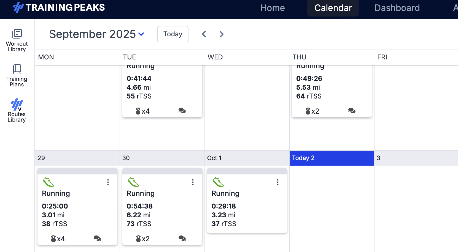Open comments on the 0:41:44 Tuesday run
Screen dimensions: 458x252
click(x=182, y=111)
